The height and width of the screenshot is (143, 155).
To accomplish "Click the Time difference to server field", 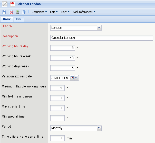I will click(x=57, y=138).
